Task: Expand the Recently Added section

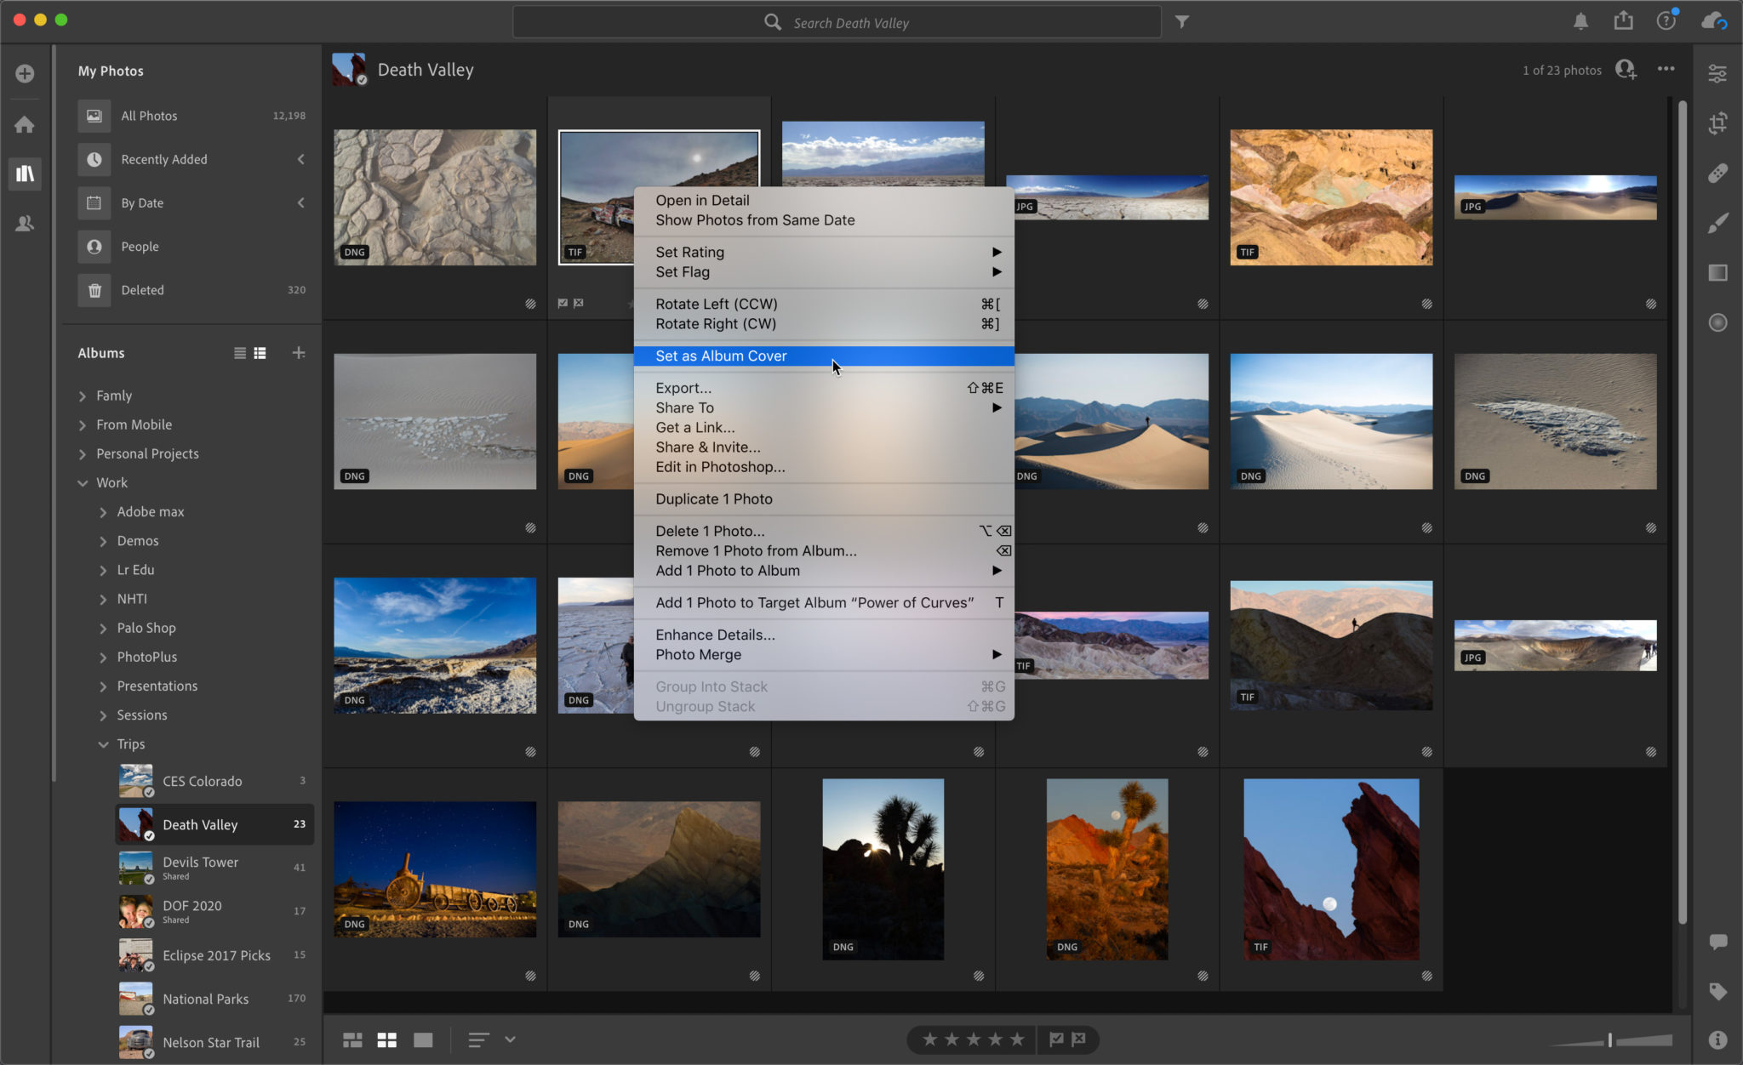Action: click(301, 159)
